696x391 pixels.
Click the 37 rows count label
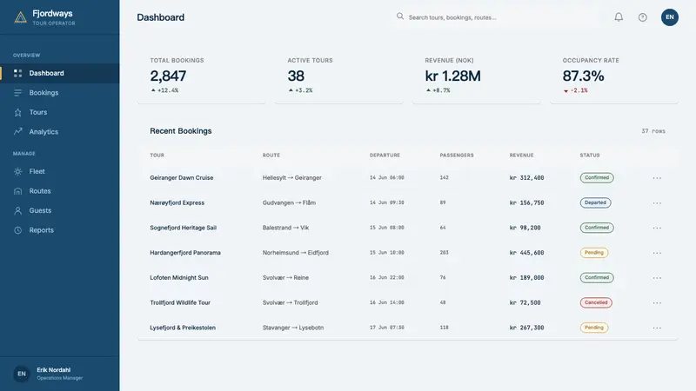point(653,131)
